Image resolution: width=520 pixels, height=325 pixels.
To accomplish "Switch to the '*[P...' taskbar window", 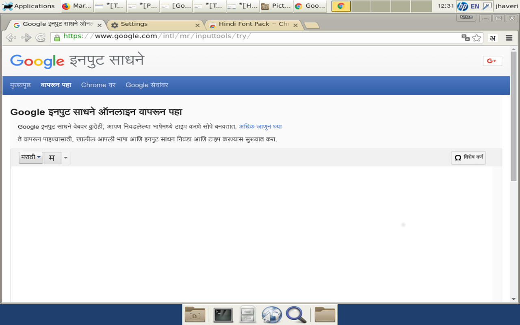I will [143, 6].
